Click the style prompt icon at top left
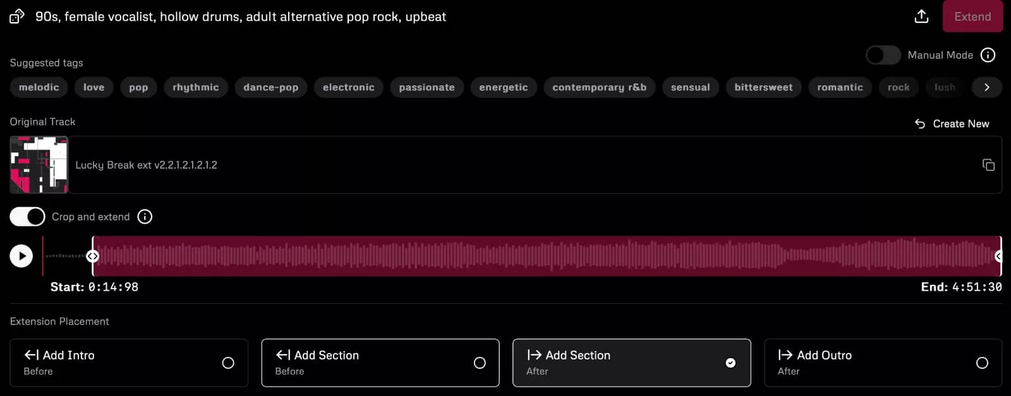Viewport: 1011px width, 396px height. [x=17, y=16]
